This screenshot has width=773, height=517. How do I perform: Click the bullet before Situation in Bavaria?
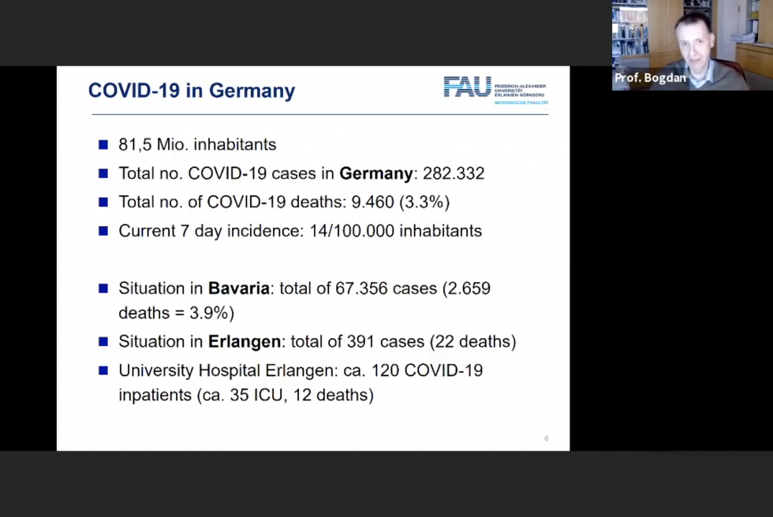(x=103, y=288)
